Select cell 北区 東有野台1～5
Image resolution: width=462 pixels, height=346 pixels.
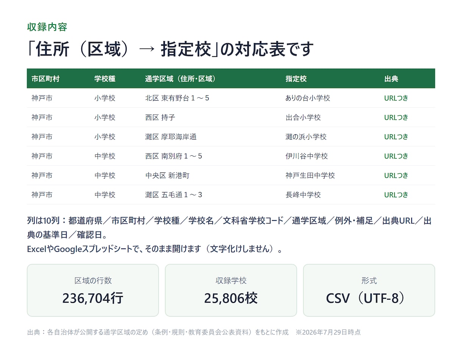tap(177, 98)
